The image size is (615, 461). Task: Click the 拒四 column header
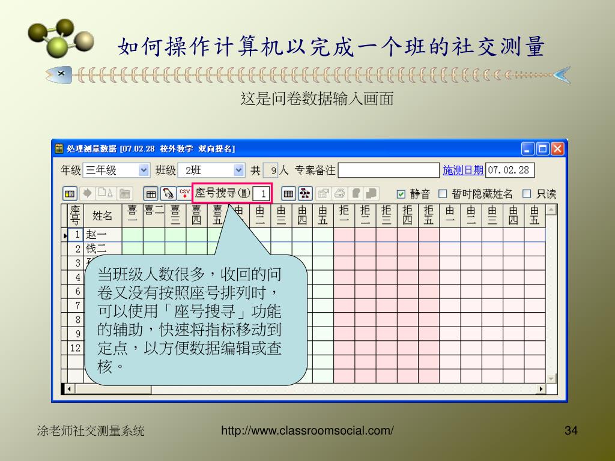click(x=408, y=215)
